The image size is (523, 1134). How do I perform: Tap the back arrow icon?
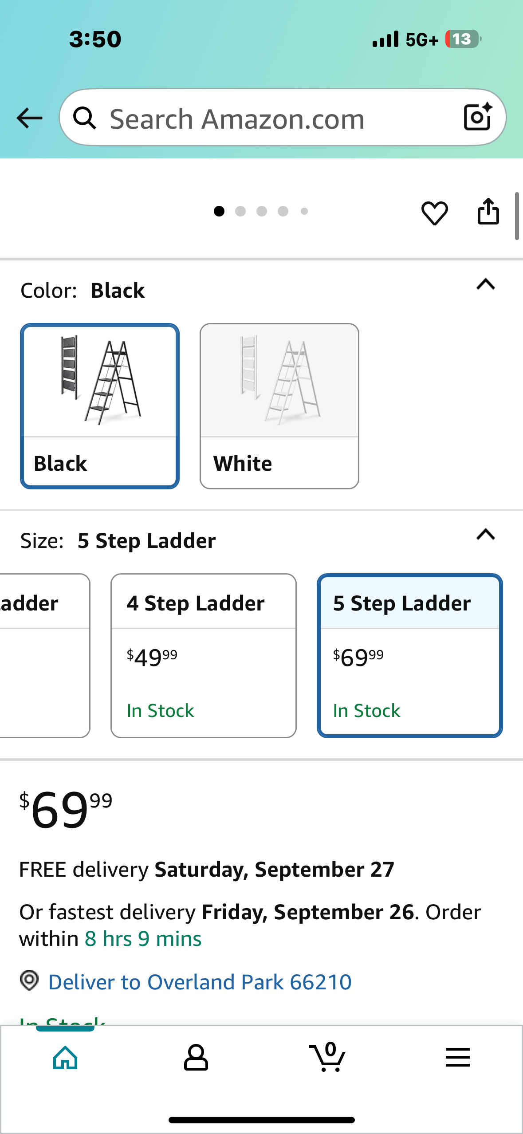coord(29,118)
